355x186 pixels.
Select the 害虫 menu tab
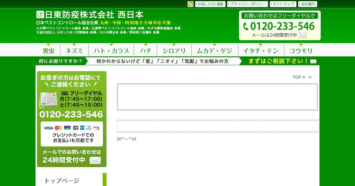49,50
